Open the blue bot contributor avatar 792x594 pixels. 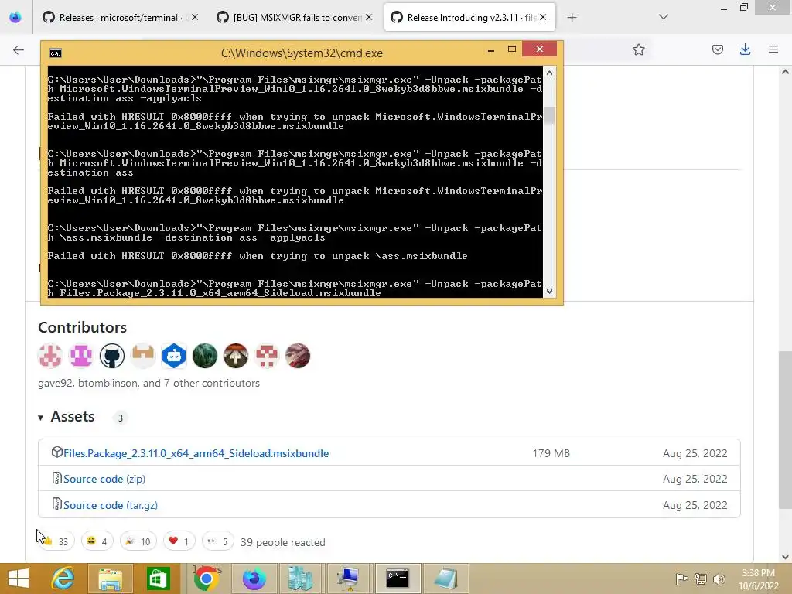point(174,356)
